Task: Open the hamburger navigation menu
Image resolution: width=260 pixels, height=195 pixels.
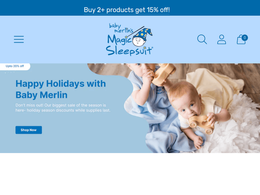Action: (19, 39)
